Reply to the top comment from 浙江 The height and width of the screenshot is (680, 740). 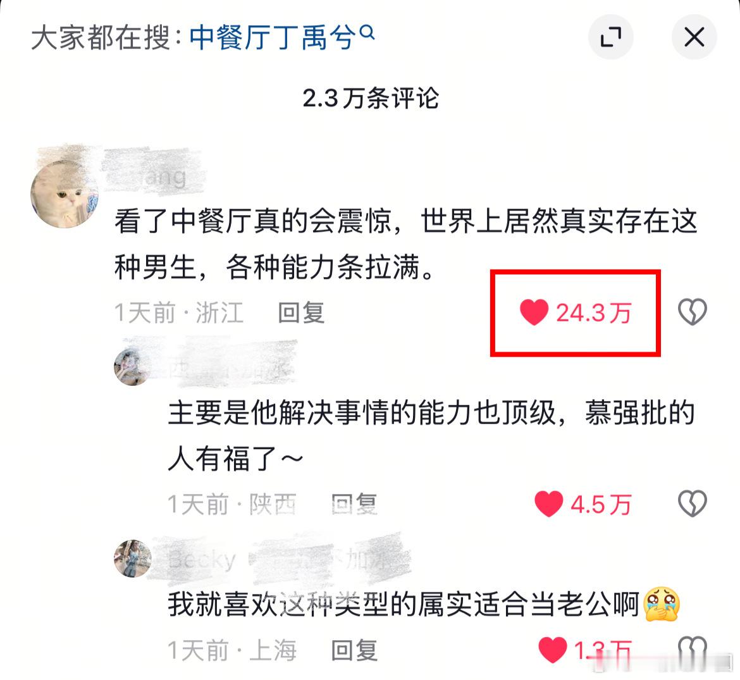point(301,313)
